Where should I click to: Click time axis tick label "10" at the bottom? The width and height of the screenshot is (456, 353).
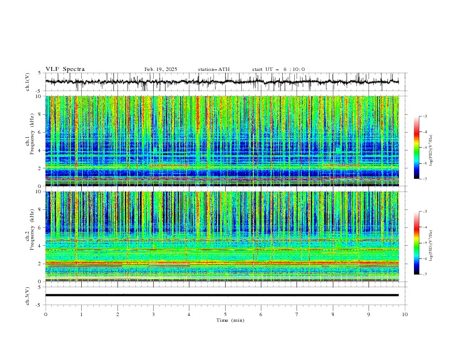405,314
